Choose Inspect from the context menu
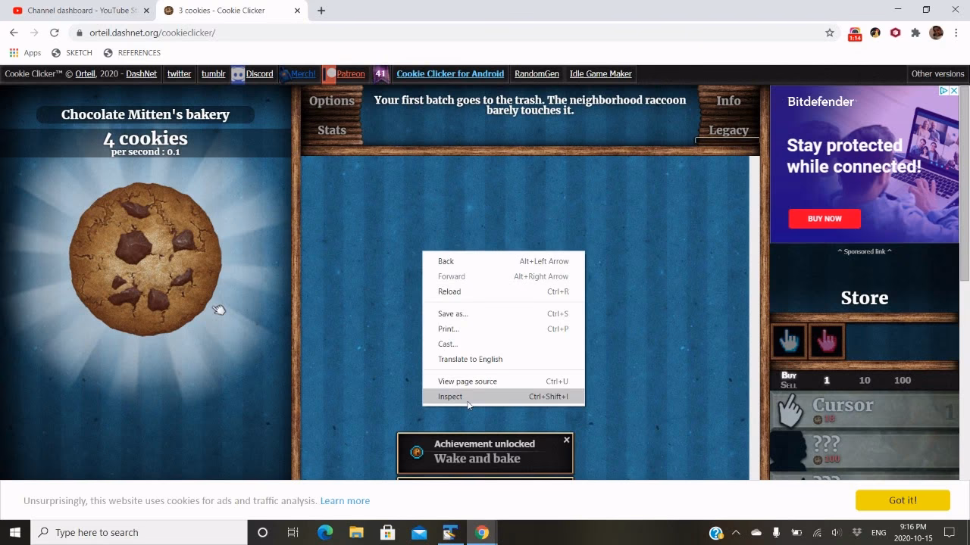Screen dimensions: 970x545 pyautogui.click(x=503, y=397)
